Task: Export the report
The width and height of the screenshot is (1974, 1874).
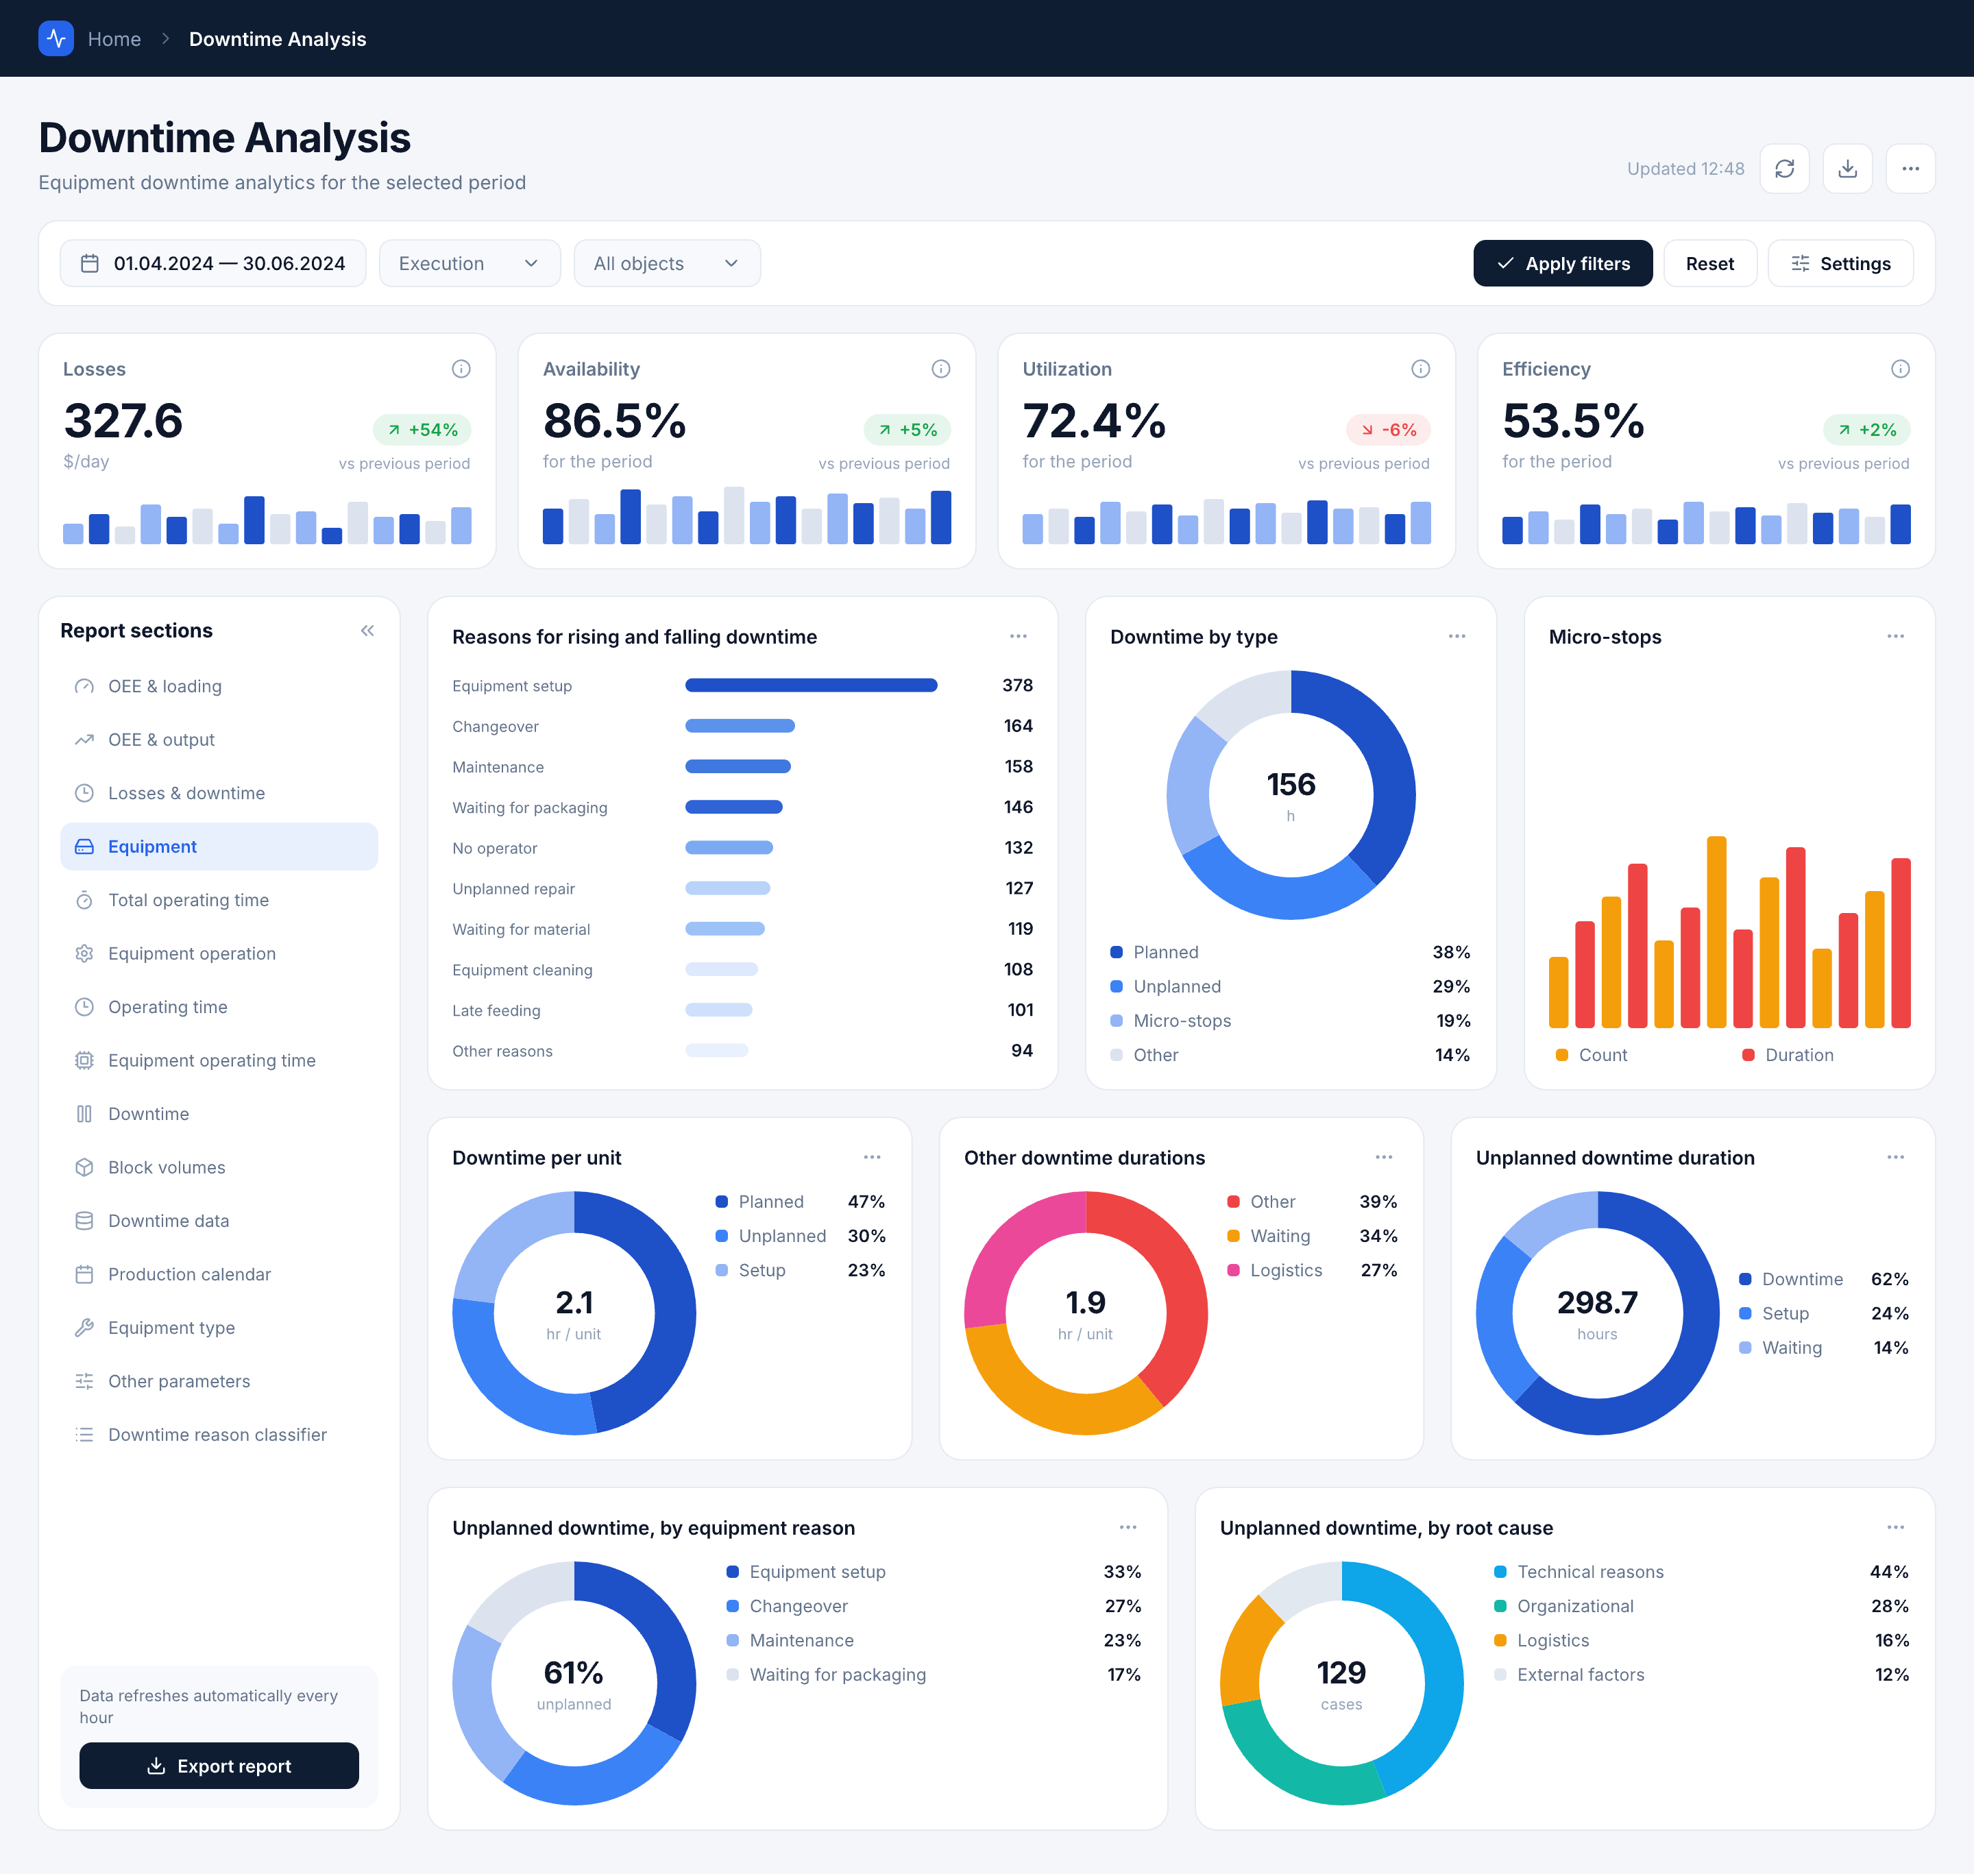Action: [219, 1766]
